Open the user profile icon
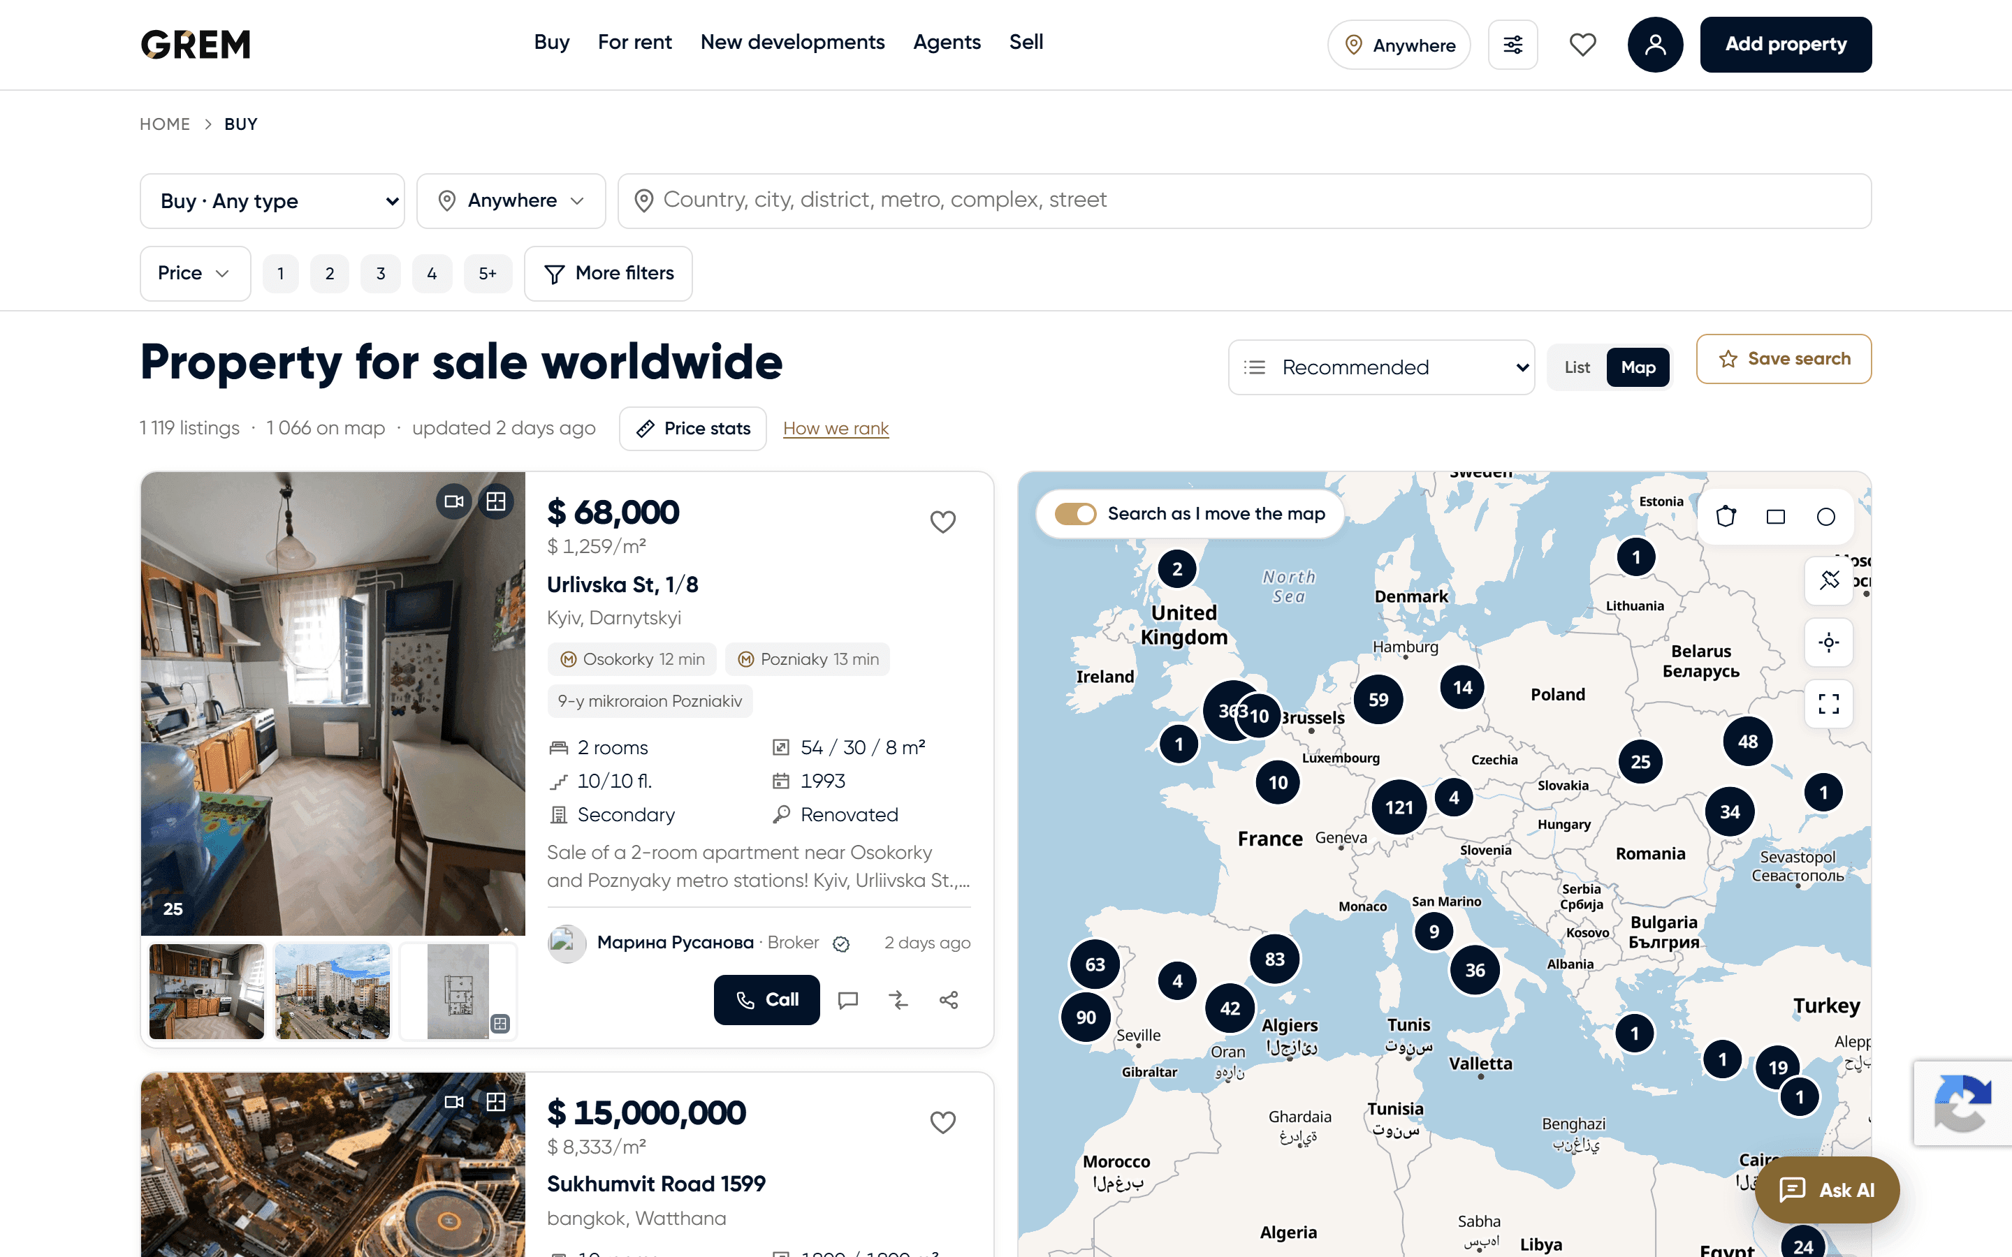The height and width of the screenshot is (1257, 2012). [x=1654, y=45]
